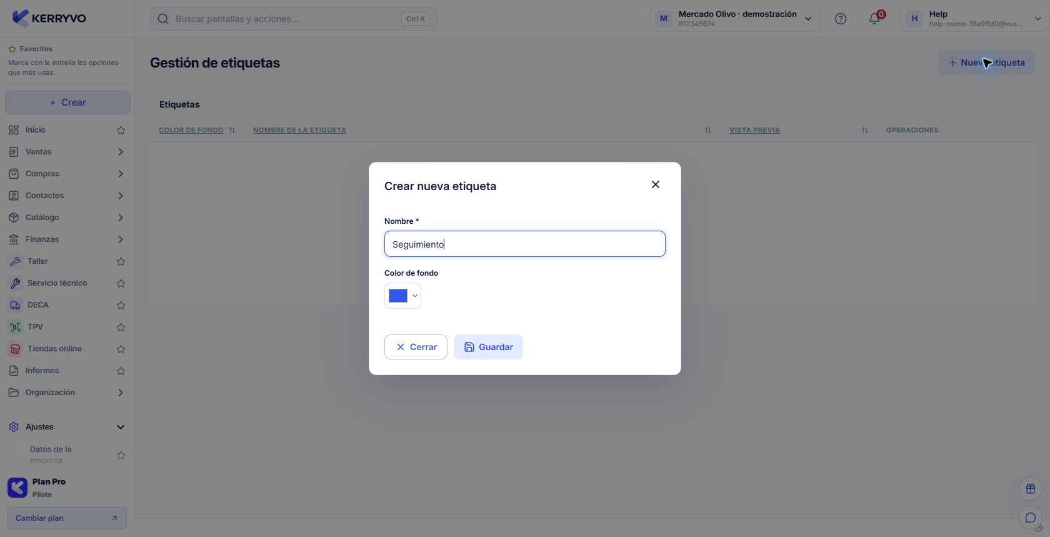Go to Tiendas online
This screenshot has width=1050, height=537.
click(54, 349)
